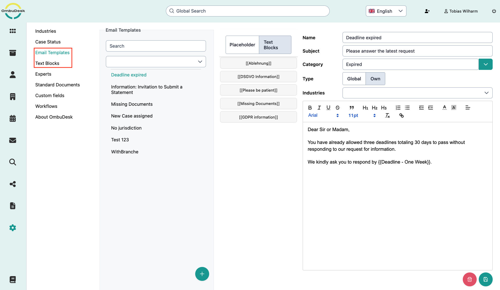This screenshot has height=290, width=500.
Task: Increase indent in editor
Action: [431, 108]
